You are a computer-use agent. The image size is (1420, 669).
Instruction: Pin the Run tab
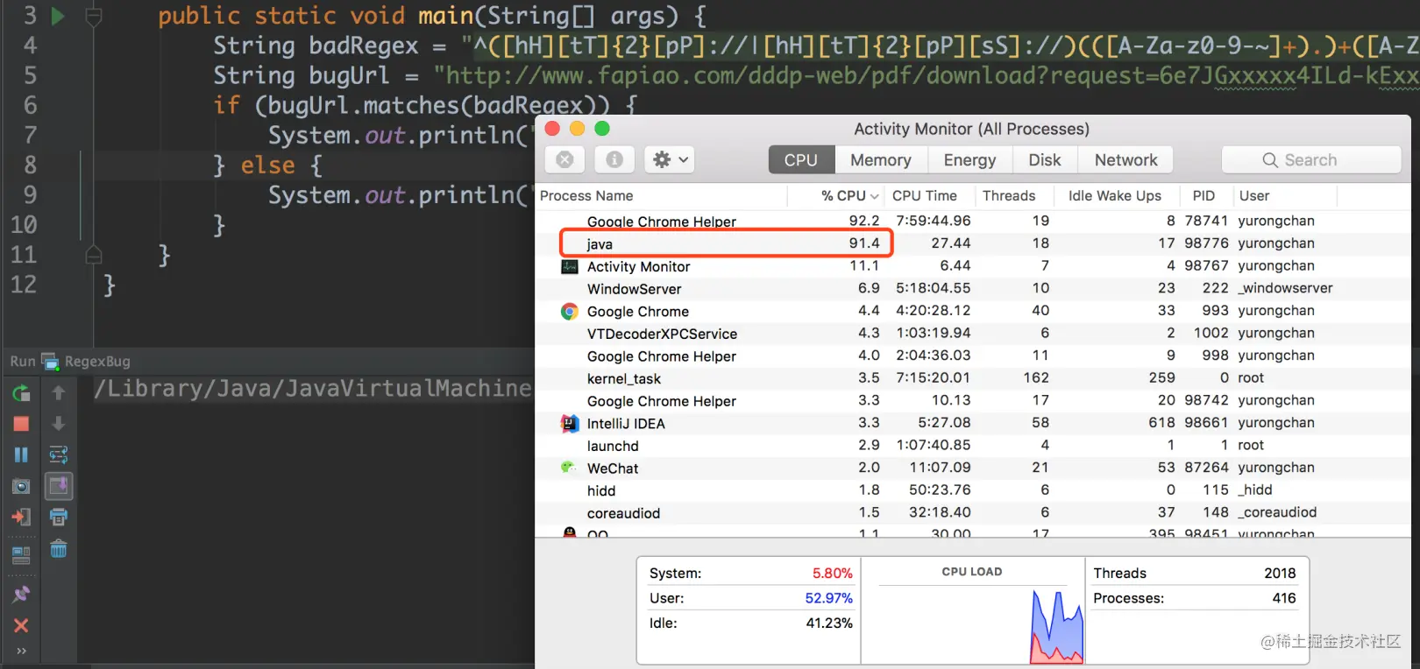21,594
